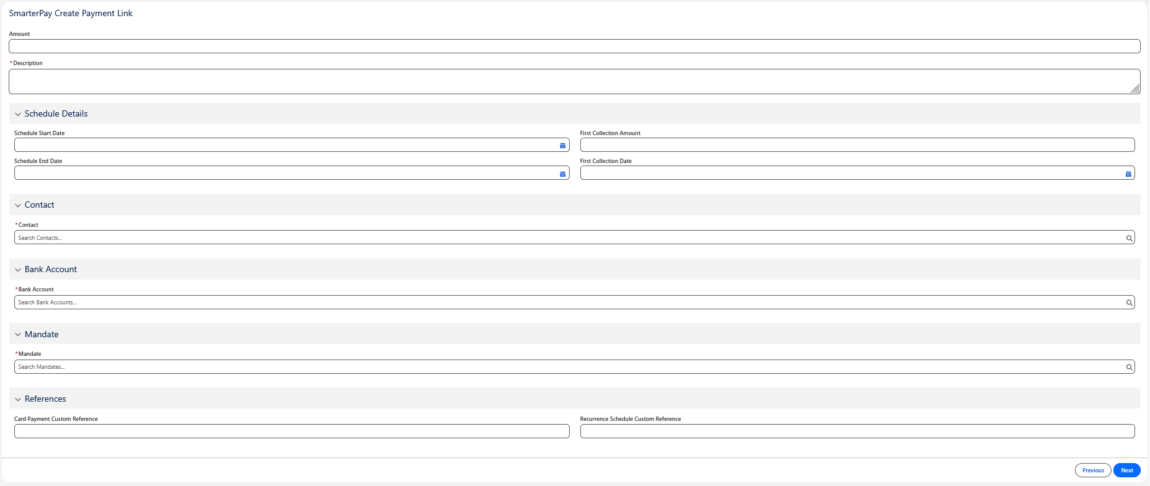
Task: Click the Bank Account search magnifier icon
Action: pos(1129,303)
